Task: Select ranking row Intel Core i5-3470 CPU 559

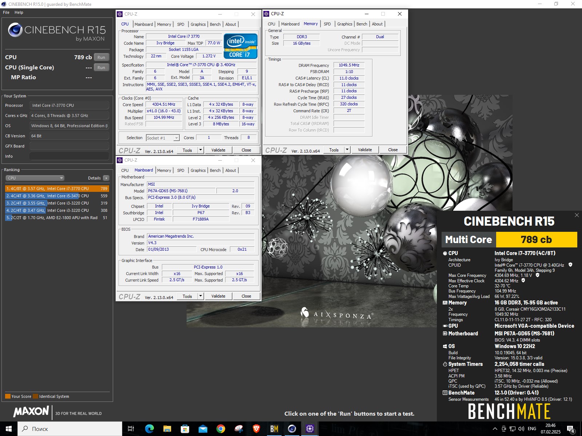Action: pyautogui.click(x=57, y=196)
